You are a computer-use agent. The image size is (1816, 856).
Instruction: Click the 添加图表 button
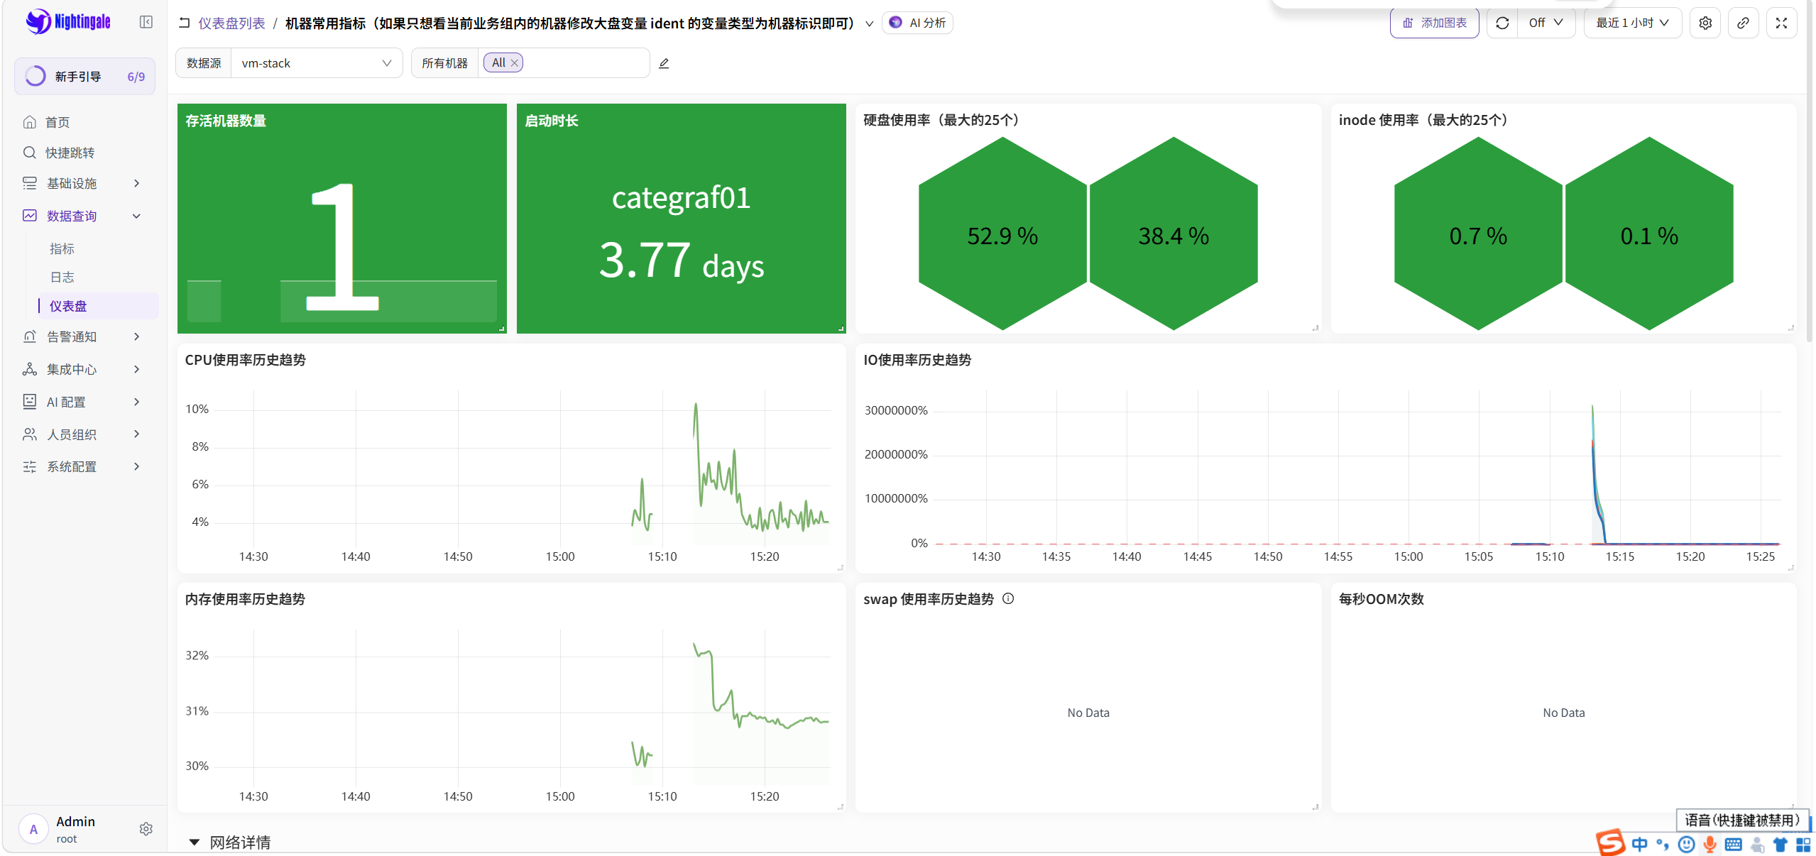[x=1434, y=23]
